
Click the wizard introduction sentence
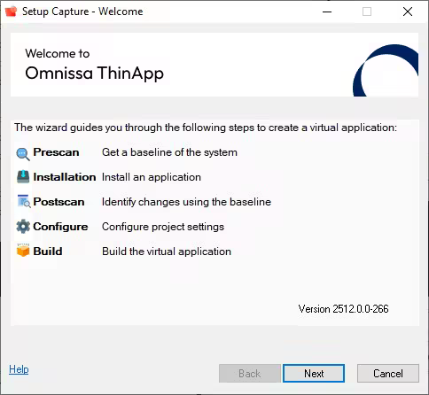(206, 128)
